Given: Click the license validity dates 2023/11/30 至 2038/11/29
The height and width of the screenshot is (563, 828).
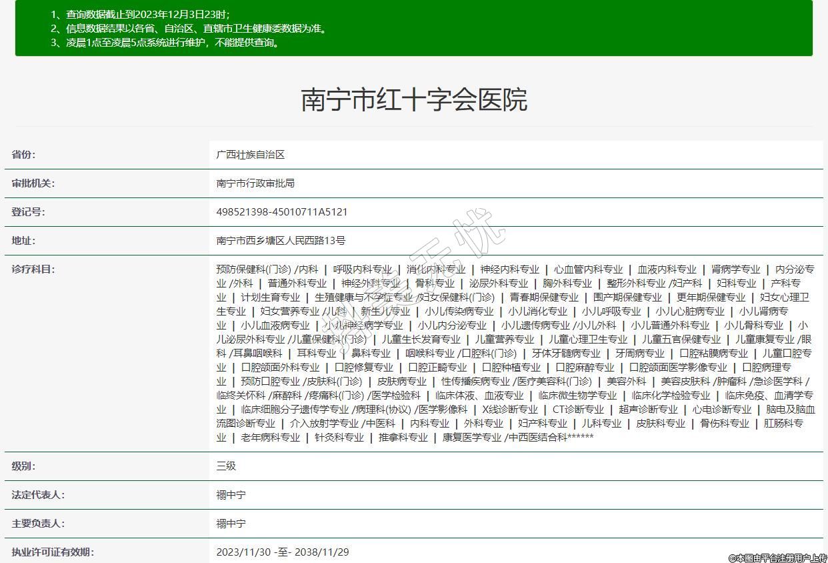Looking at the screenshot, I should point(283,552).
